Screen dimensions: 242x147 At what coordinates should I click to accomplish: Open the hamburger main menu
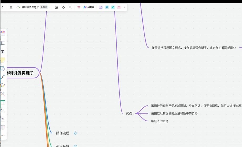point(11,7)
